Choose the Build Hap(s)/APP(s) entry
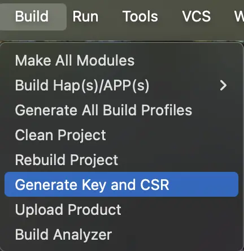 click(121, 85)
